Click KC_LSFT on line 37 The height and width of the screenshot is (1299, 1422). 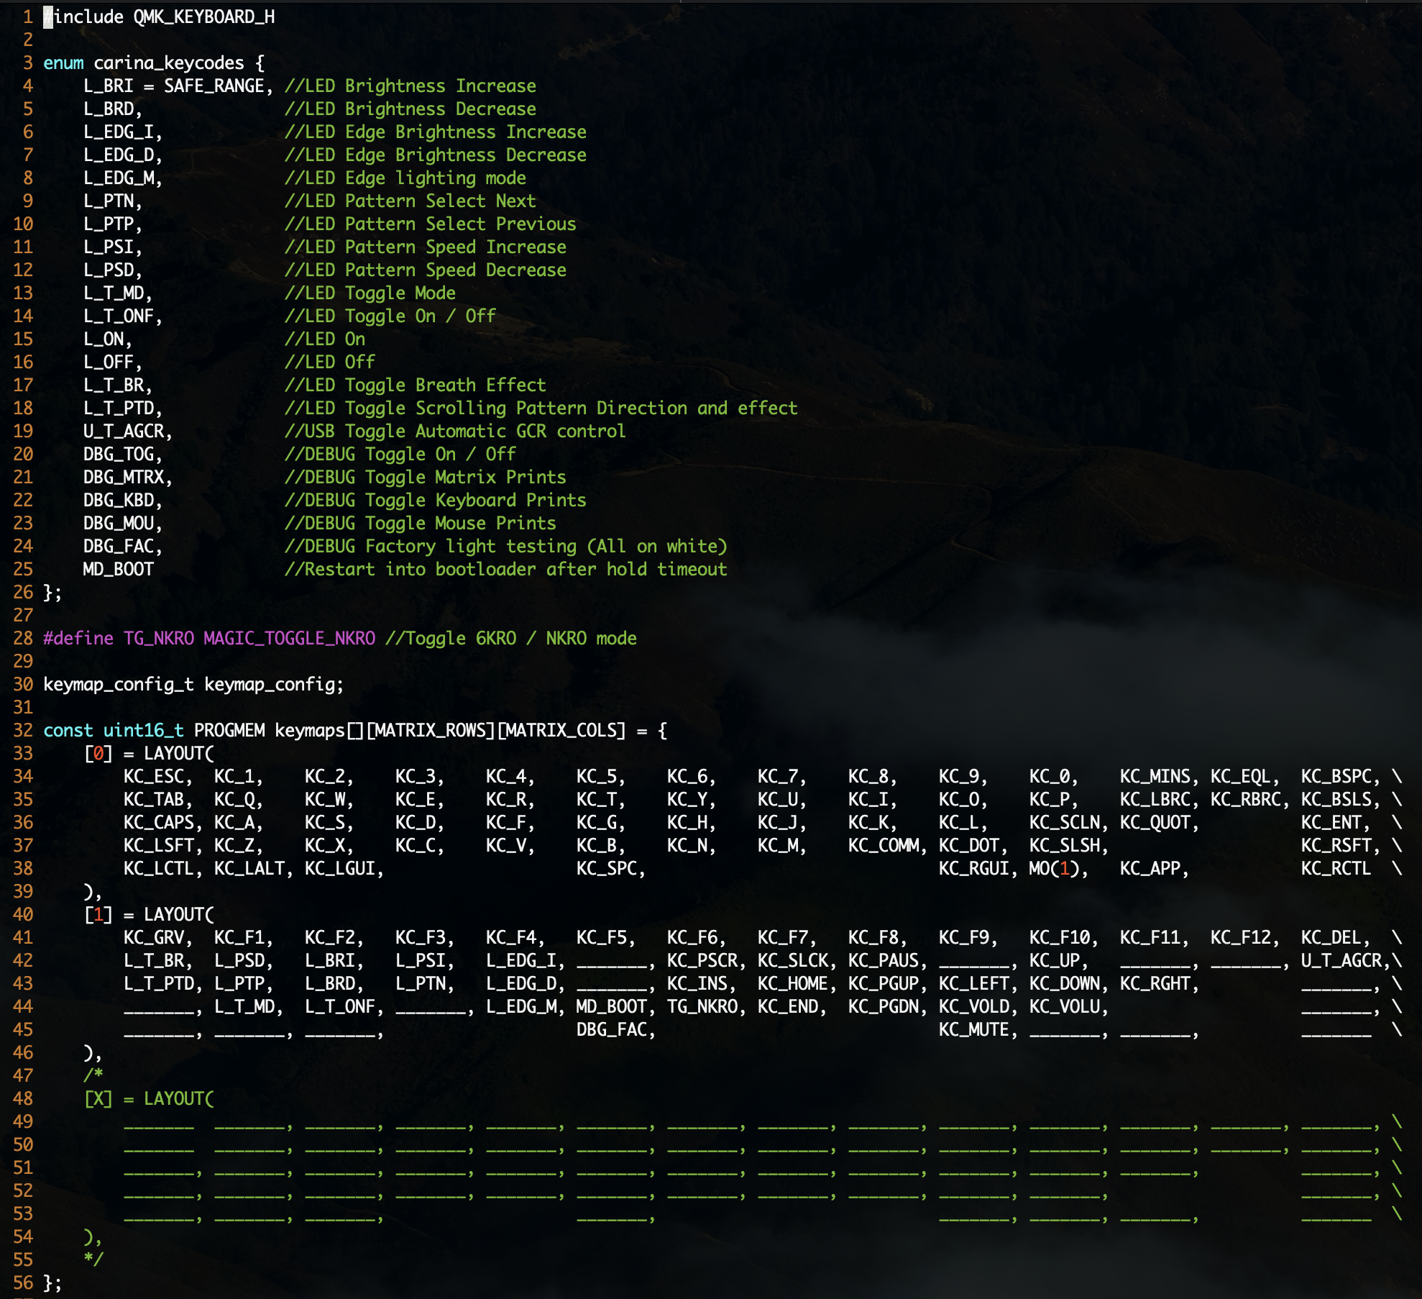coord(159,845)
